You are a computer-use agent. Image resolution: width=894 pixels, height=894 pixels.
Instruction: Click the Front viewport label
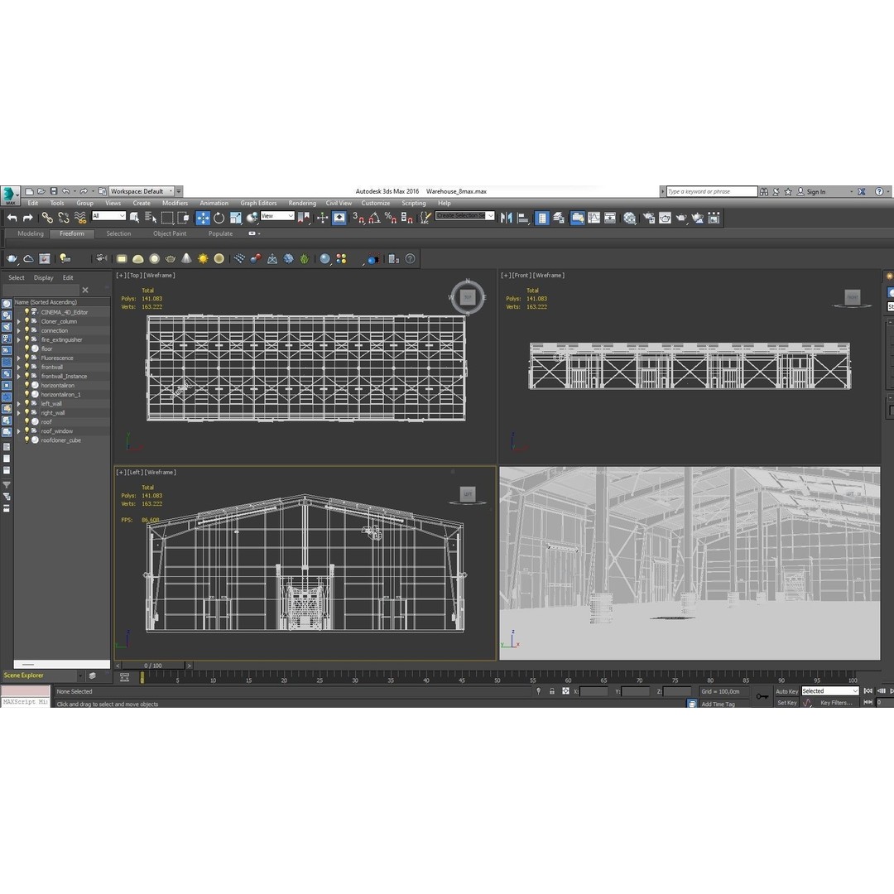[x=521, y=276]
